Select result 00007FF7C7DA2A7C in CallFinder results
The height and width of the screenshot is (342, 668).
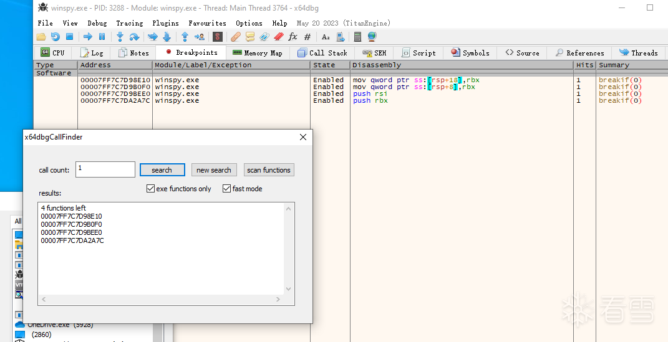click(72, 240)
